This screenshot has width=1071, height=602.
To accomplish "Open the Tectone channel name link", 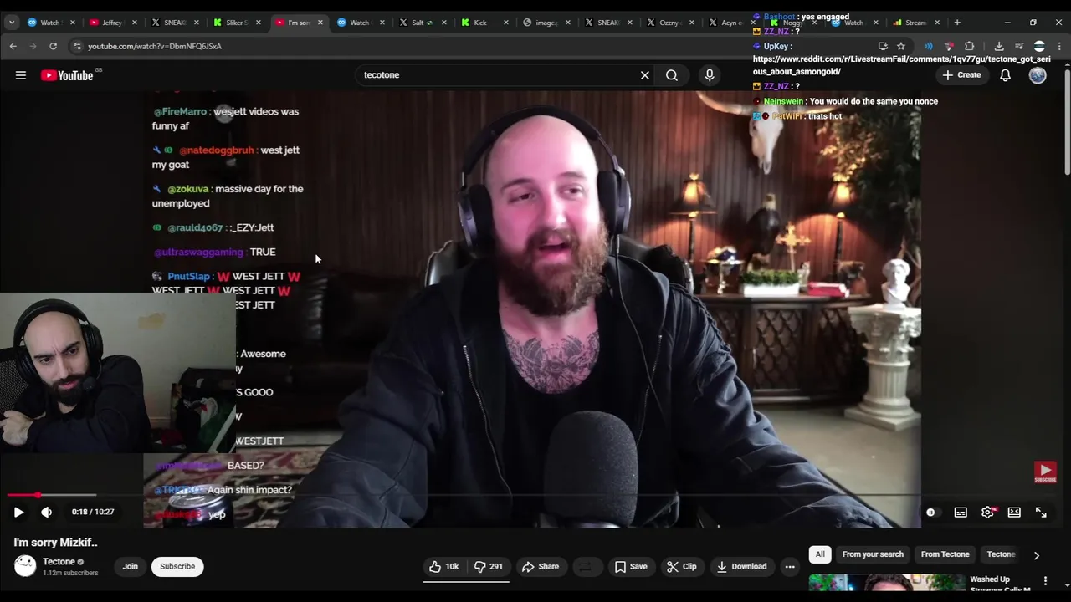I will [x=59, y=562].
